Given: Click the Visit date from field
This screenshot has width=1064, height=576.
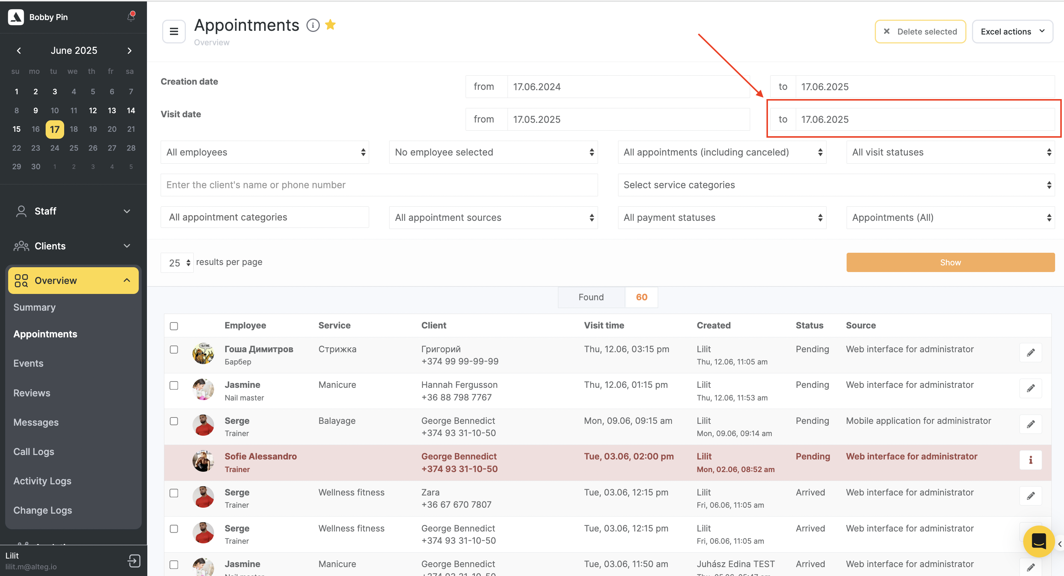Looking at the screenshot, I should point(628,119).
